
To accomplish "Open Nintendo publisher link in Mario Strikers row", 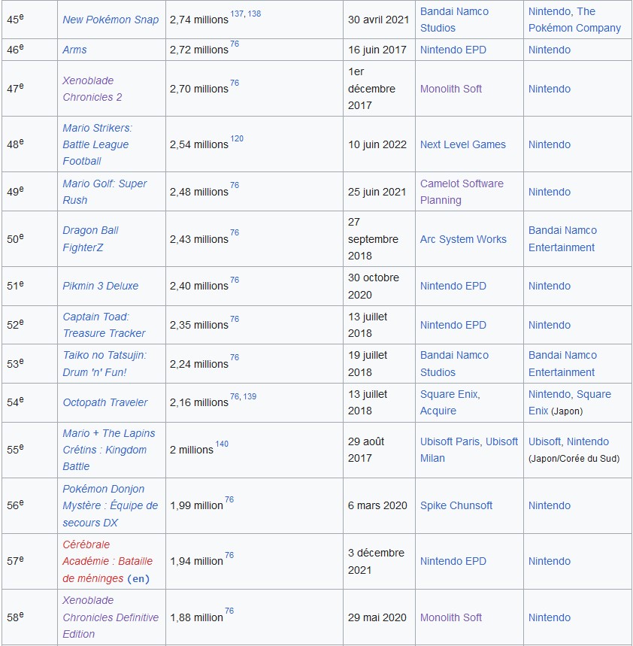I will click(550, 144).
